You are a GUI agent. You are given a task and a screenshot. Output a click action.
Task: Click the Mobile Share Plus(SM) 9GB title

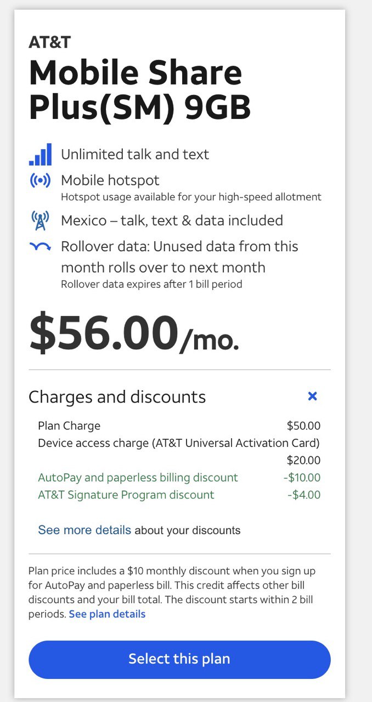(x=139, y=90)
